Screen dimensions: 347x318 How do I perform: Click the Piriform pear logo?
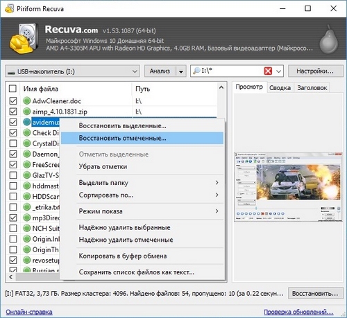click(x=329, y=39)
